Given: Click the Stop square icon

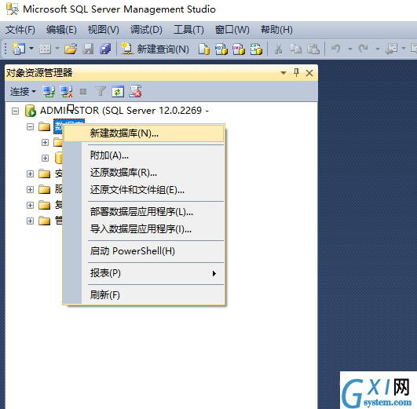Looking at the screenshot, I should click(x=83, y=92).
